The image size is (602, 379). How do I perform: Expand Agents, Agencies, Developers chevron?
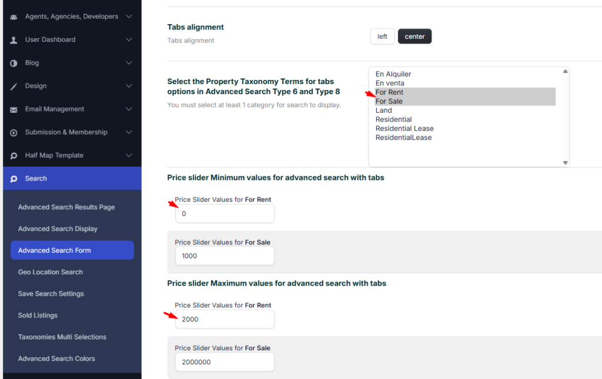(129, 16)
